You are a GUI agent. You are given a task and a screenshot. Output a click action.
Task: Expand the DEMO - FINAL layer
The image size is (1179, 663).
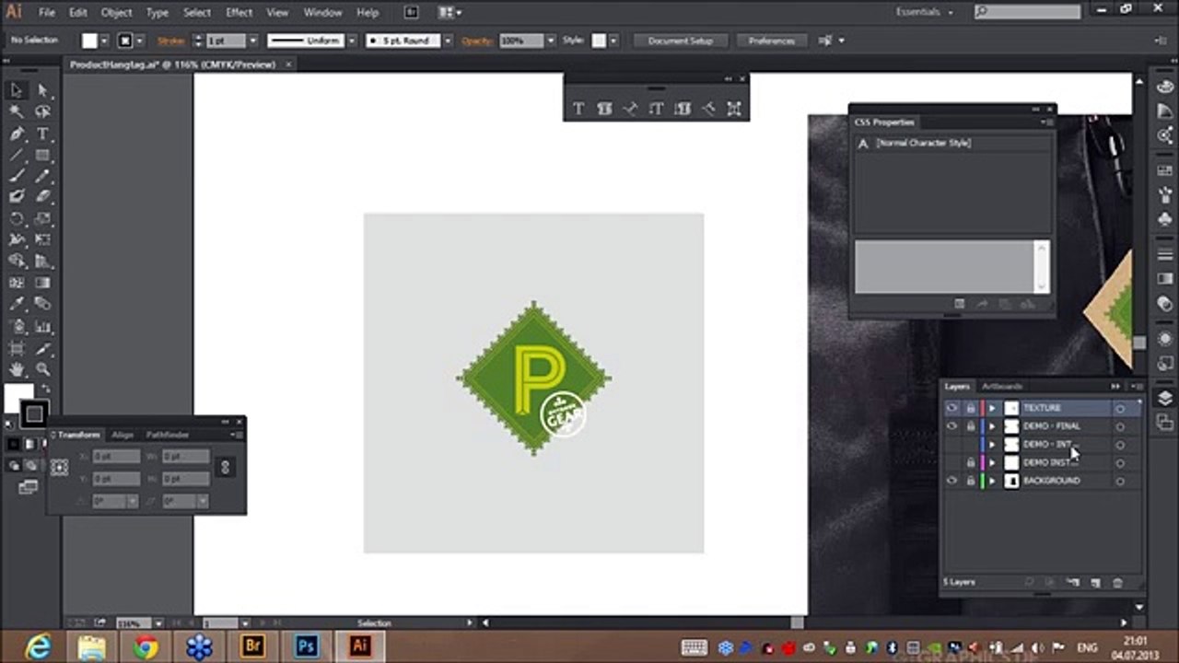click(992, 426)
